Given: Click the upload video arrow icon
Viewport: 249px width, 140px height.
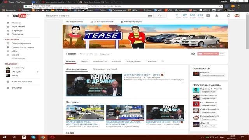Looking at the screenshot, I should 217,16.
